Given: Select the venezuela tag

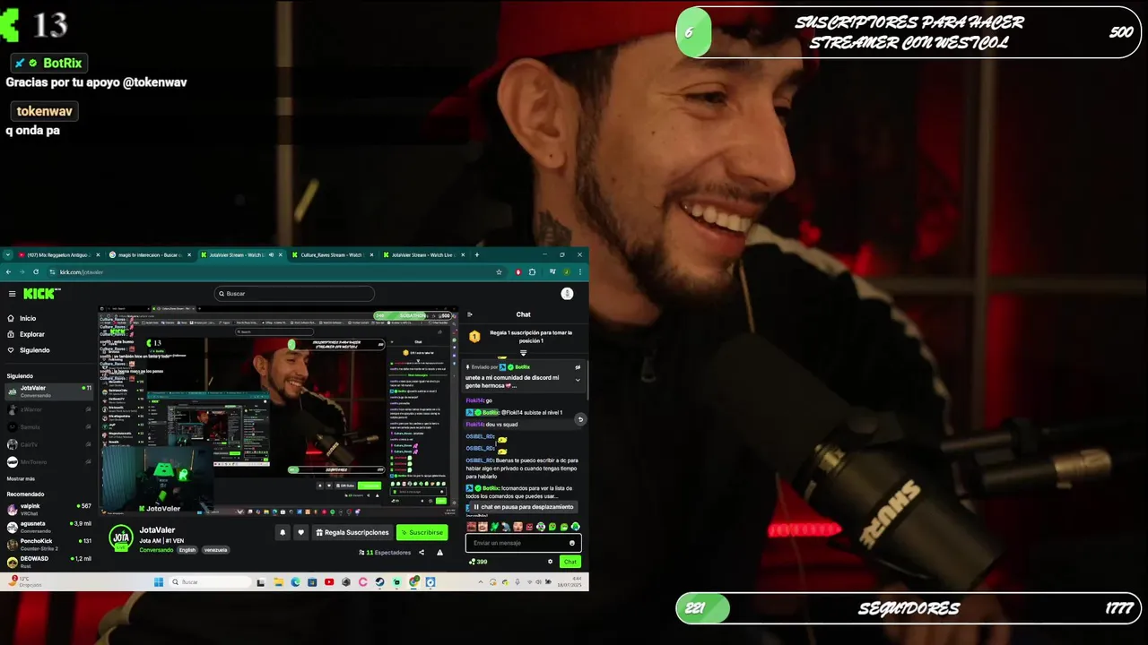Looking at the screenshot, I should click(215, 550).
